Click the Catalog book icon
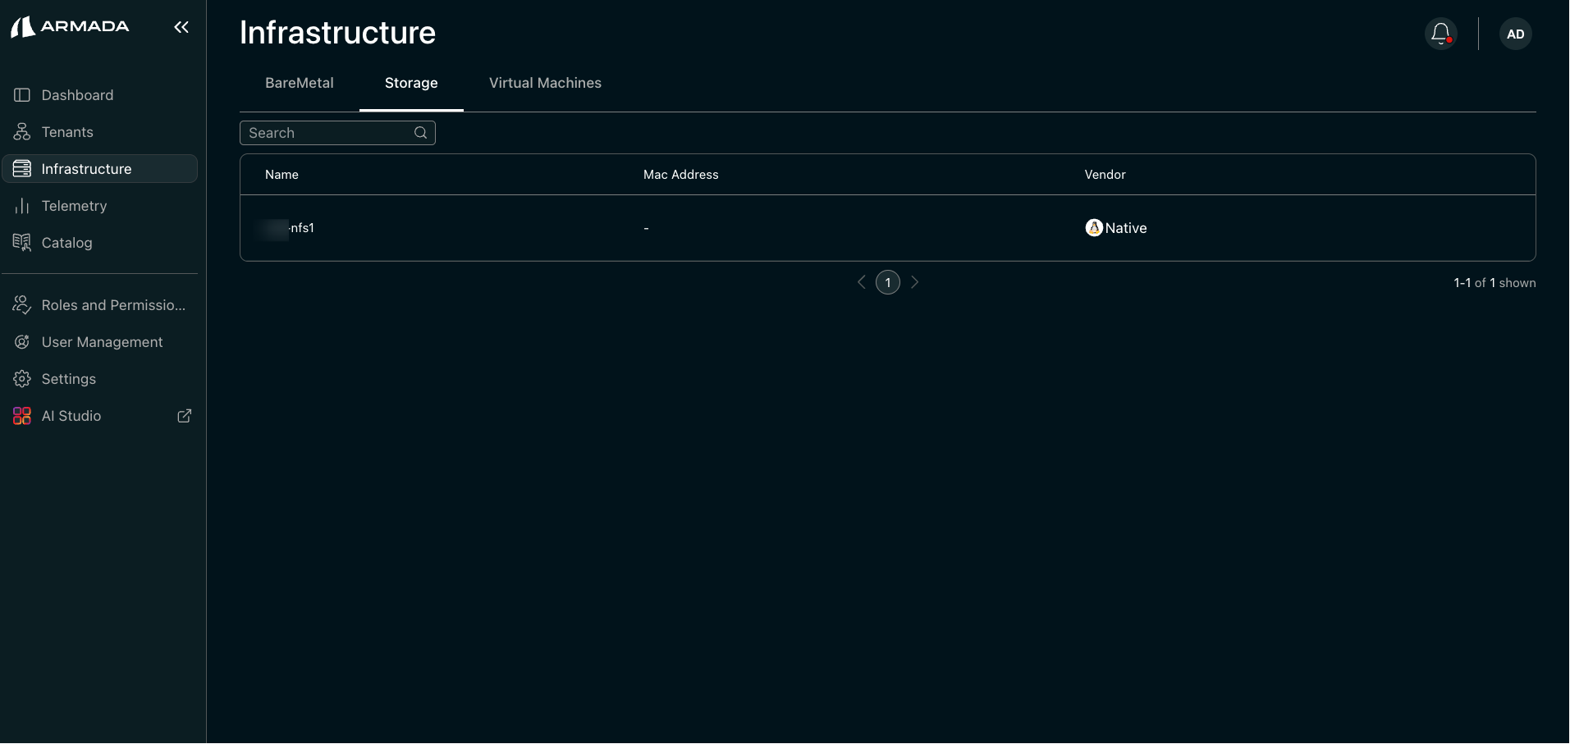The width and height of the screenshot is (1570, 744). tap(22, 243)
